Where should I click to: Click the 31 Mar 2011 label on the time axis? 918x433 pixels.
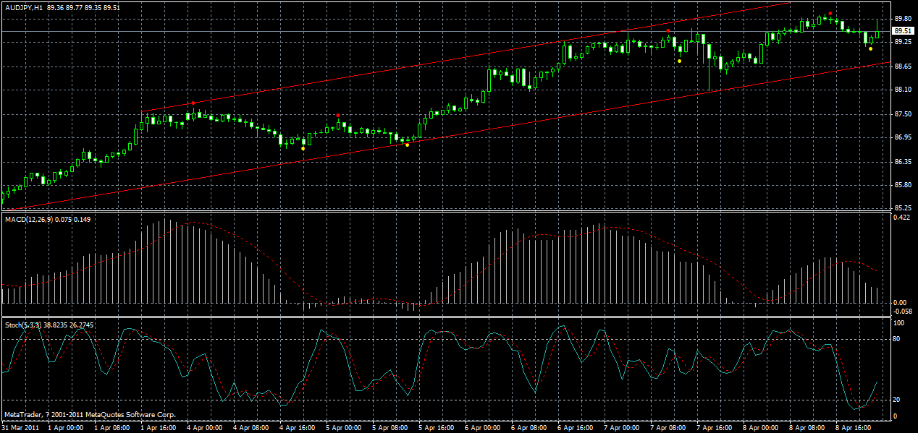22,426
